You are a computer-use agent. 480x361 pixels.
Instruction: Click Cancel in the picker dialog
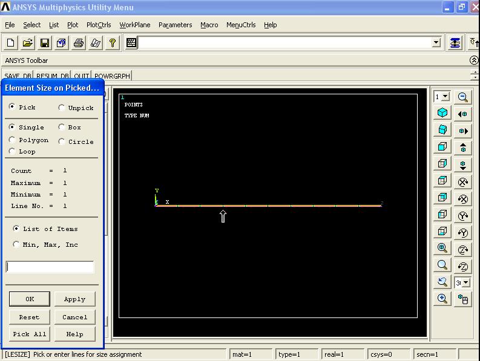74,317
